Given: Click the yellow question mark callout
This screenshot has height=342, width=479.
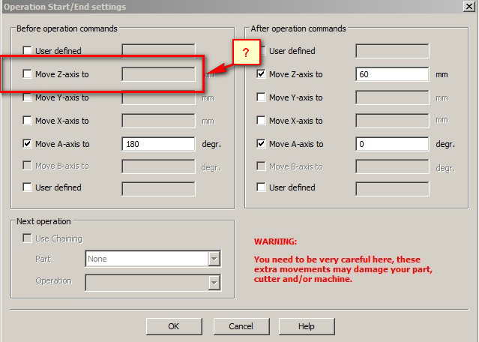Looking at the screenshot, I should click(x=244, y=55).
